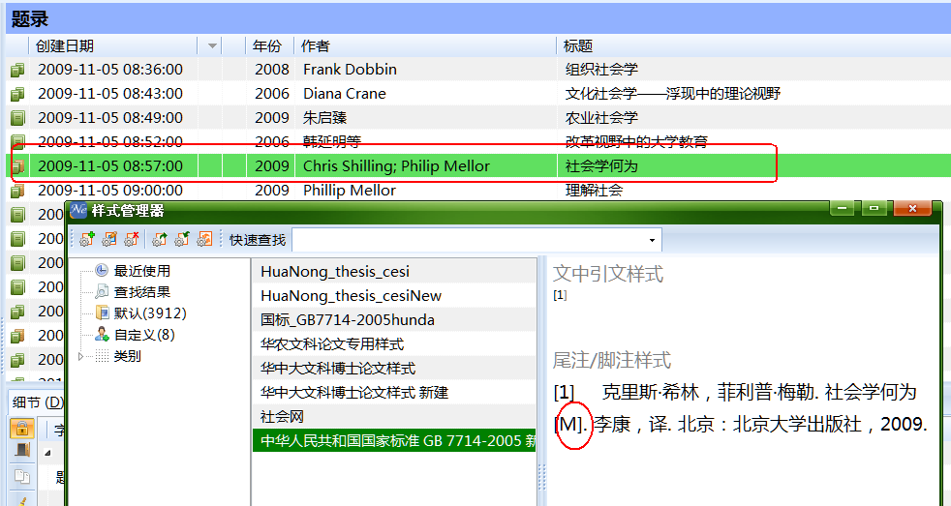951x506 pixels.
Task: Sort by the 年份 column header
Action: 267,46
